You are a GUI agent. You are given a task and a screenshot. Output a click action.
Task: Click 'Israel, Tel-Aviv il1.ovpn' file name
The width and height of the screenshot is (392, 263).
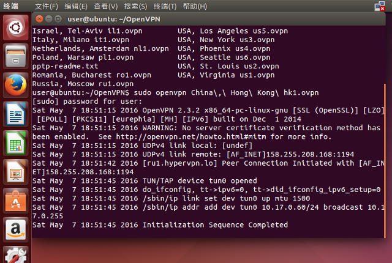[x=87, y=31]
